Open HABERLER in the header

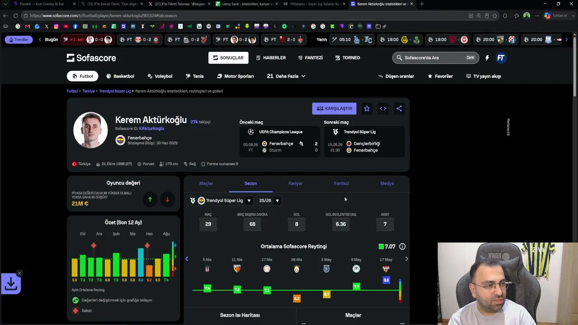[271, 58]
